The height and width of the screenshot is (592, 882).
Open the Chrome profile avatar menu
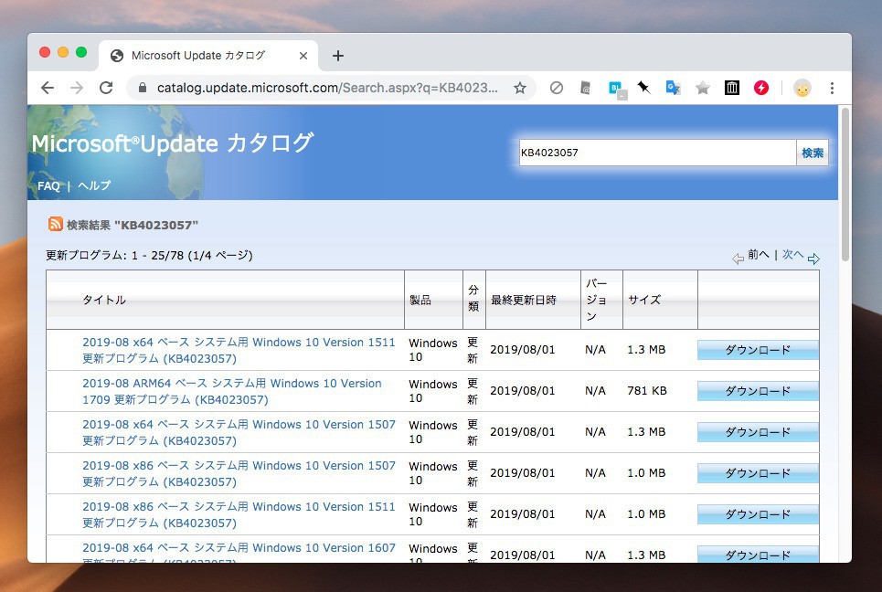(802, 88)
